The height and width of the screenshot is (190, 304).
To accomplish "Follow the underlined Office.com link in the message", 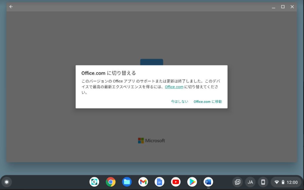I will 174,87.
